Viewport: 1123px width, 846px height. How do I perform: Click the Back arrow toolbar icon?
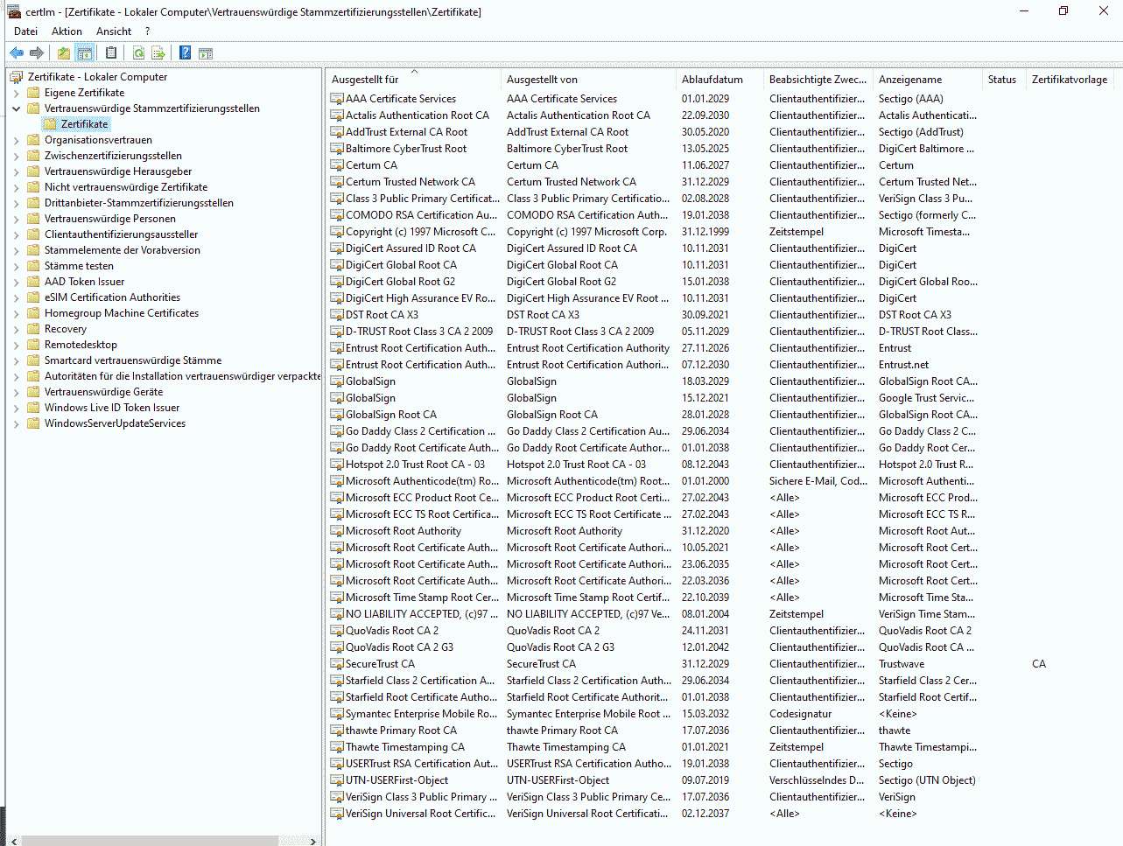(17, 53)
